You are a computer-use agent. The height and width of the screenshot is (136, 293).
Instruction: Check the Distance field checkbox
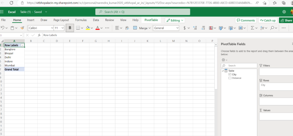(230, 78)
